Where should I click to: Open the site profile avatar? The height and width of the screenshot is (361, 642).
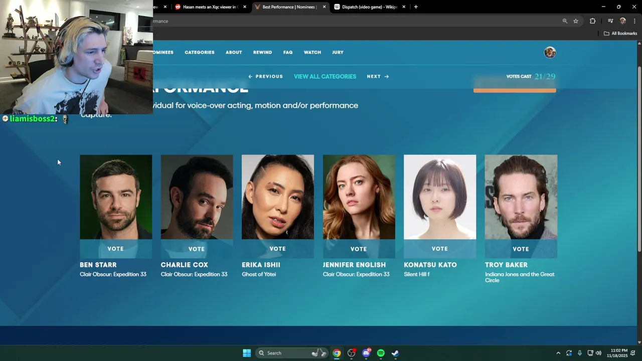(550, 53)
